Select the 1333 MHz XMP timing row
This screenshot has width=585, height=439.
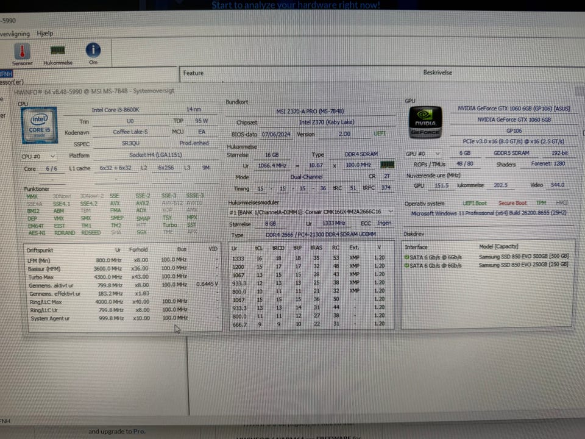point(308,258)
